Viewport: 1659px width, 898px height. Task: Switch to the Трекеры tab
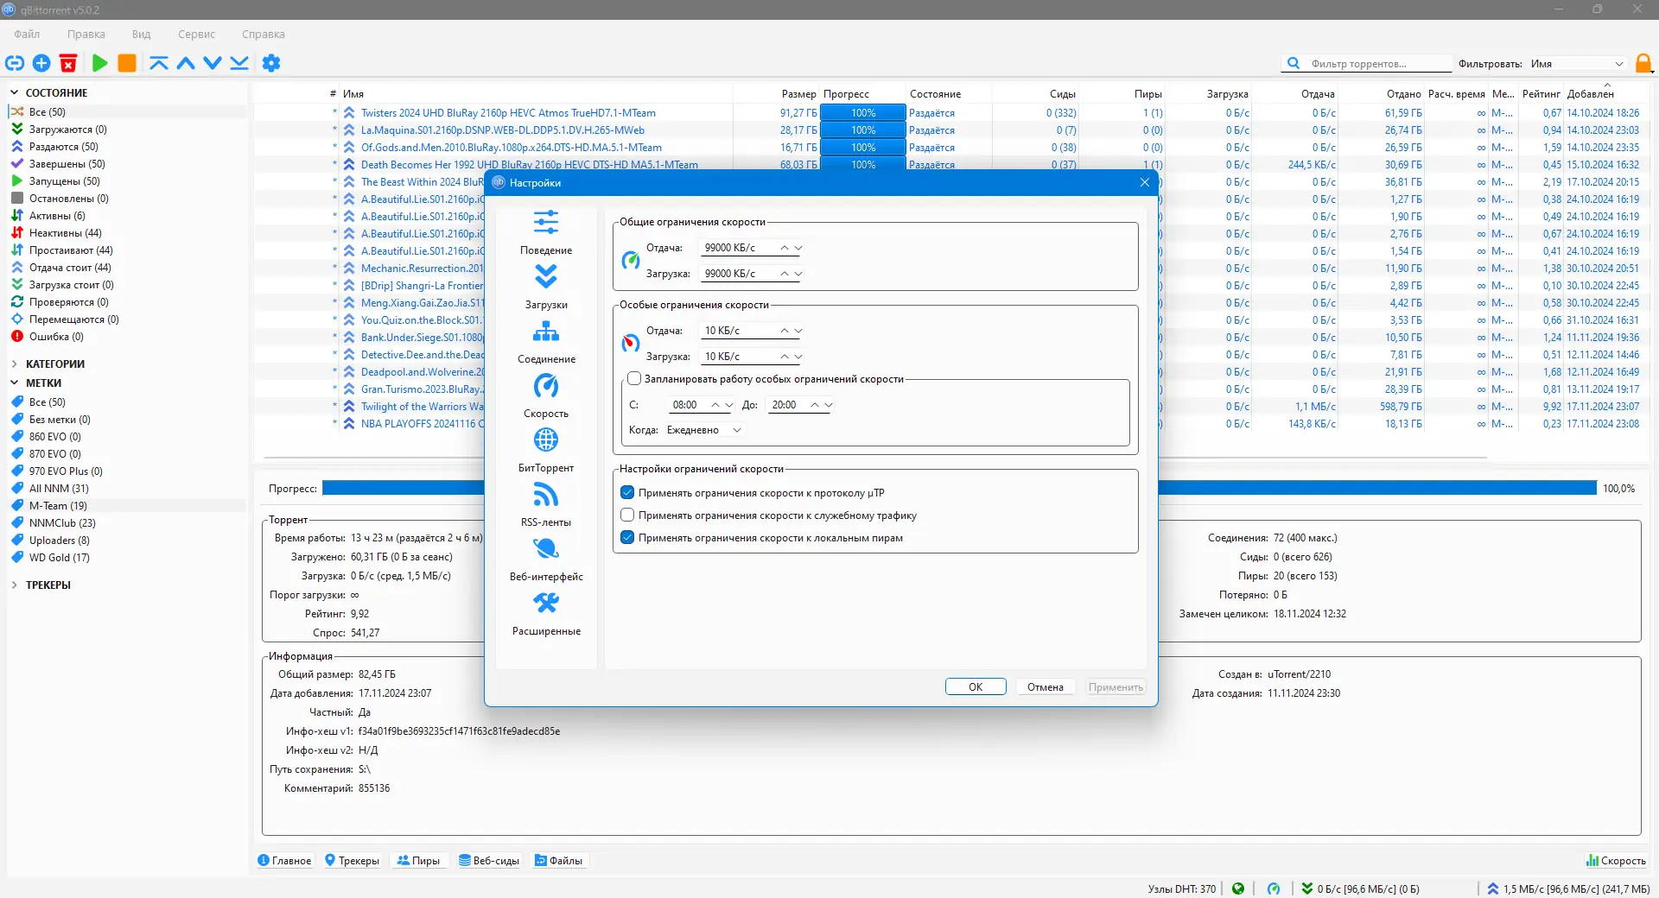(352, 861)
